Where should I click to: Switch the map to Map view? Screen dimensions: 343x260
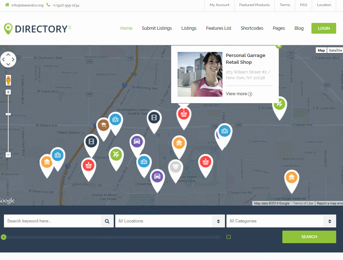tap(321, 50)
